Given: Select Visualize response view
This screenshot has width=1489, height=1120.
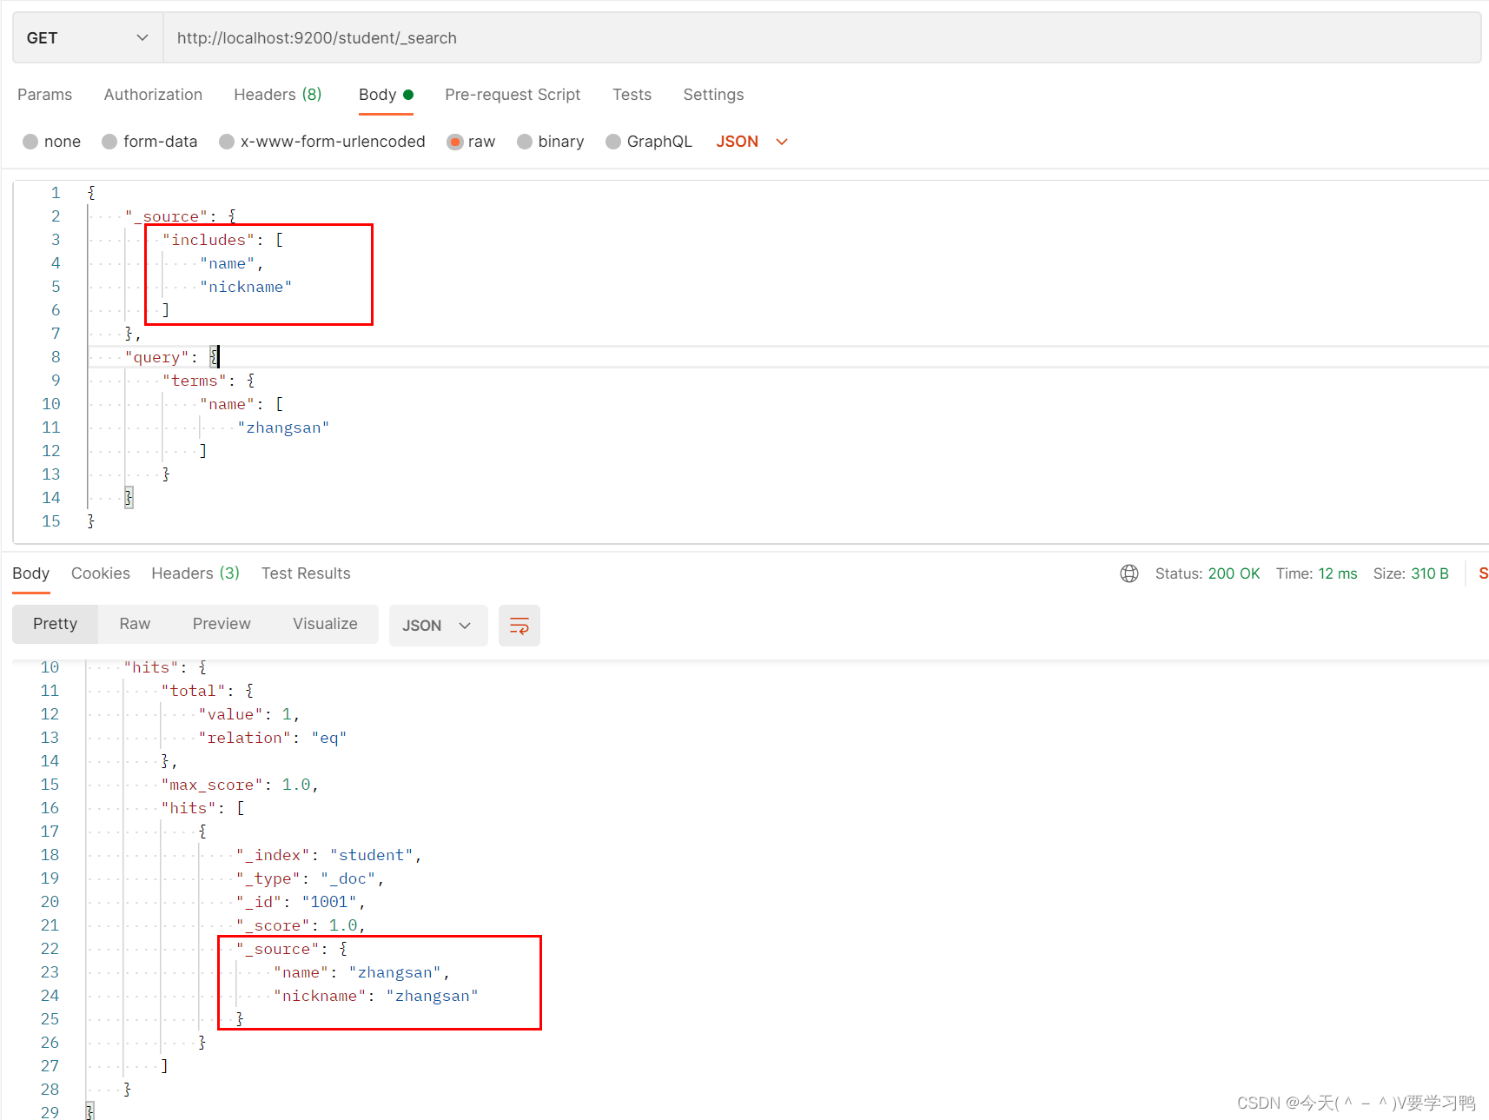Looking at the screenshot, I should (325, 624).
